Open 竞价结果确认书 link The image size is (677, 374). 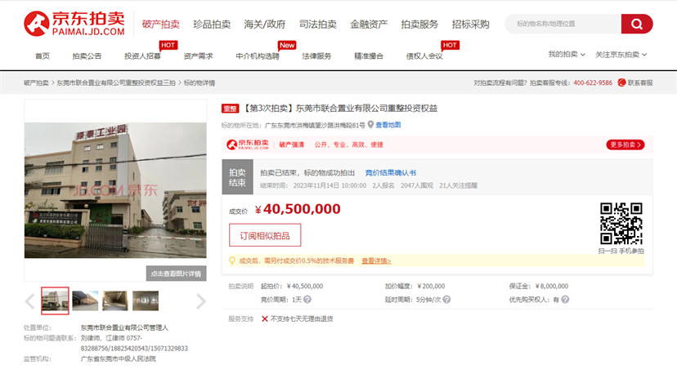pos(391,172)
